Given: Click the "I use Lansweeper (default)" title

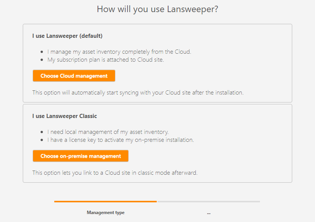Looking at the screenshot, I should pos(68,36).
